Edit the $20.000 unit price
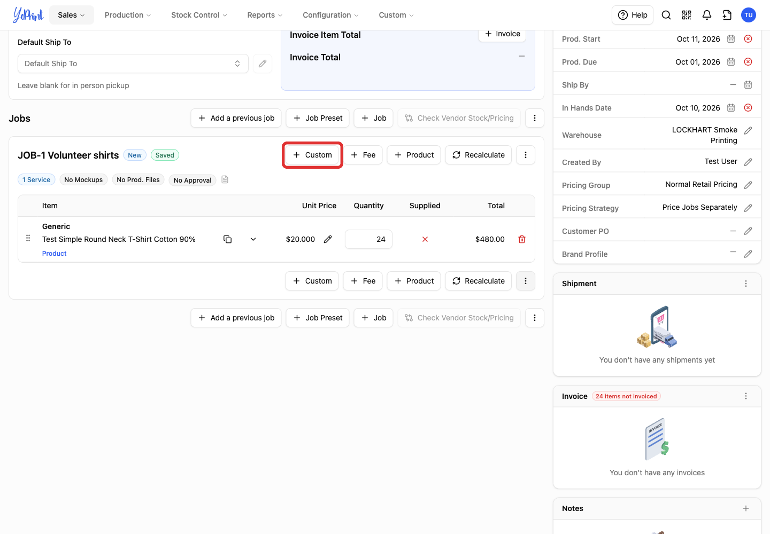The height and width of the screenshot is (534, 770). (328, 239)
